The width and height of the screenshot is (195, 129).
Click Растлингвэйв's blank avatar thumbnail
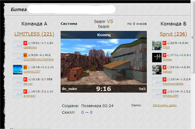coord(157,82)
